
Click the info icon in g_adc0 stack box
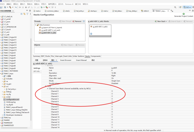click(91, 34)
